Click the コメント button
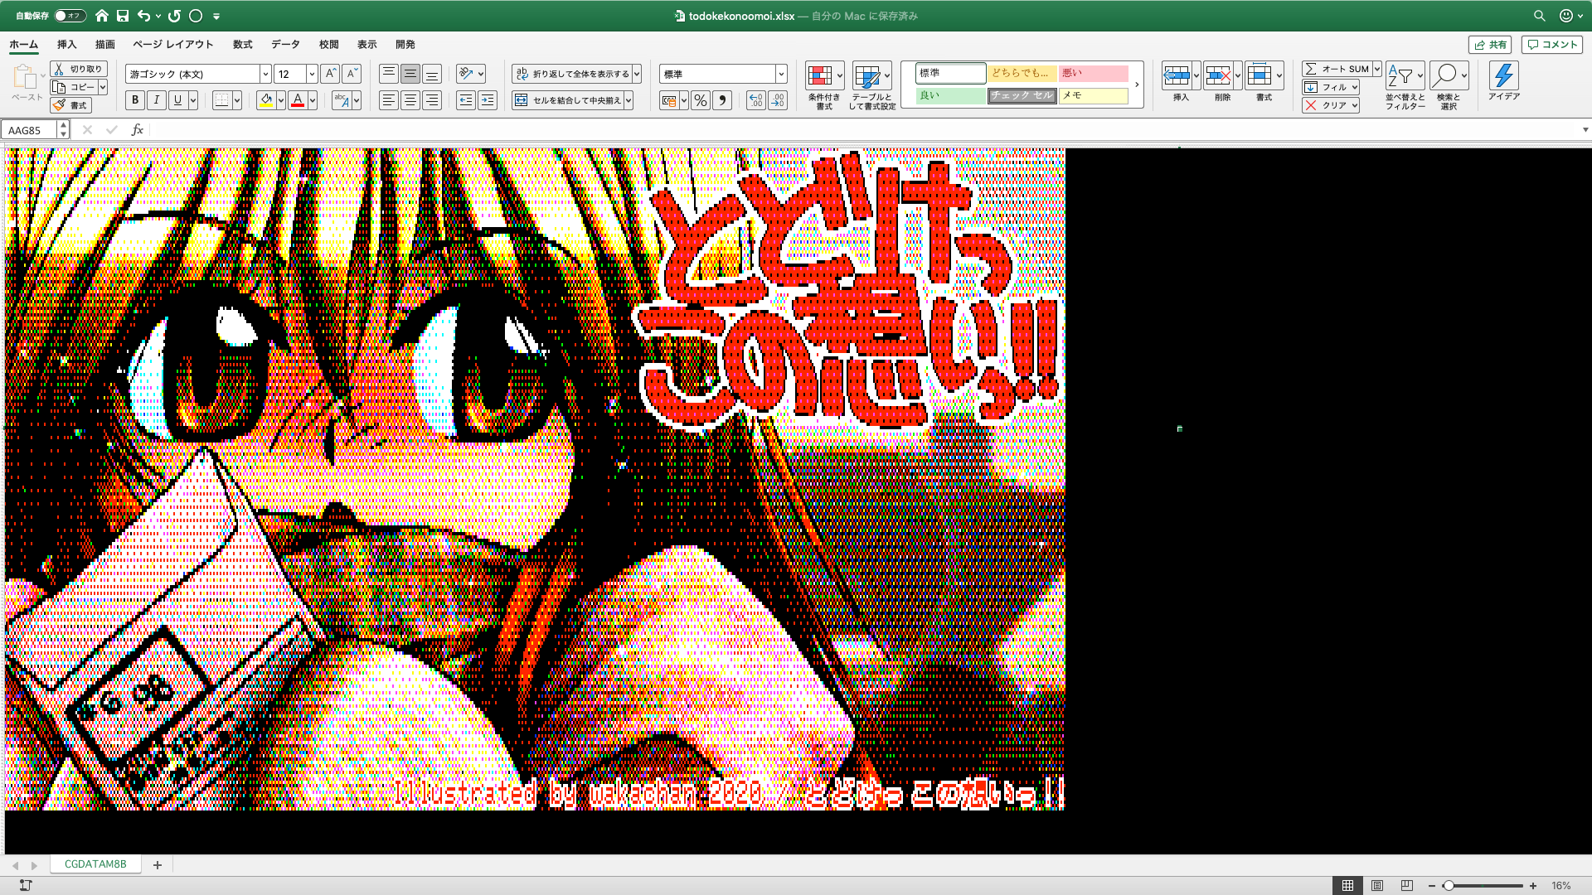The width and height of the screenshot is (1592, 895). pyautogui.click(x=1552, y=45)
